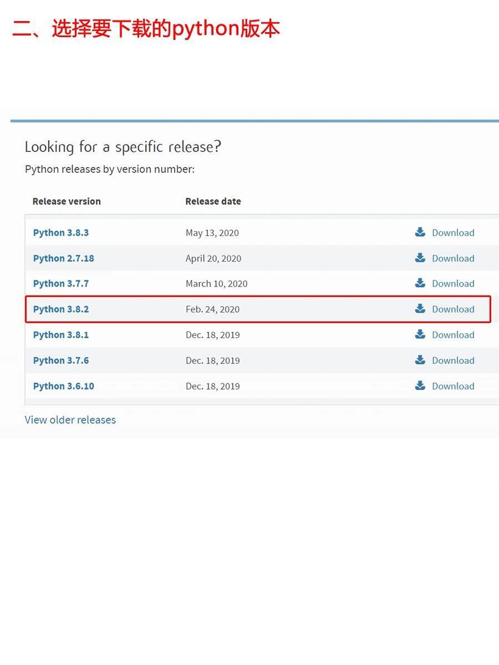Viewport: 499px width, 665px height.
Task: Click download icon for Python 3.7.7
Action: tap(420, 283)
